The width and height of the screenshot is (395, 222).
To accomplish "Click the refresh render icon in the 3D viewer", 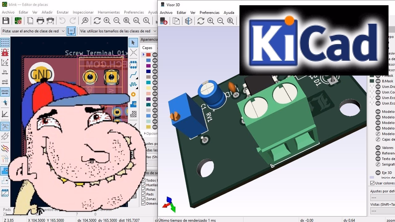I will tap(201, 21).
